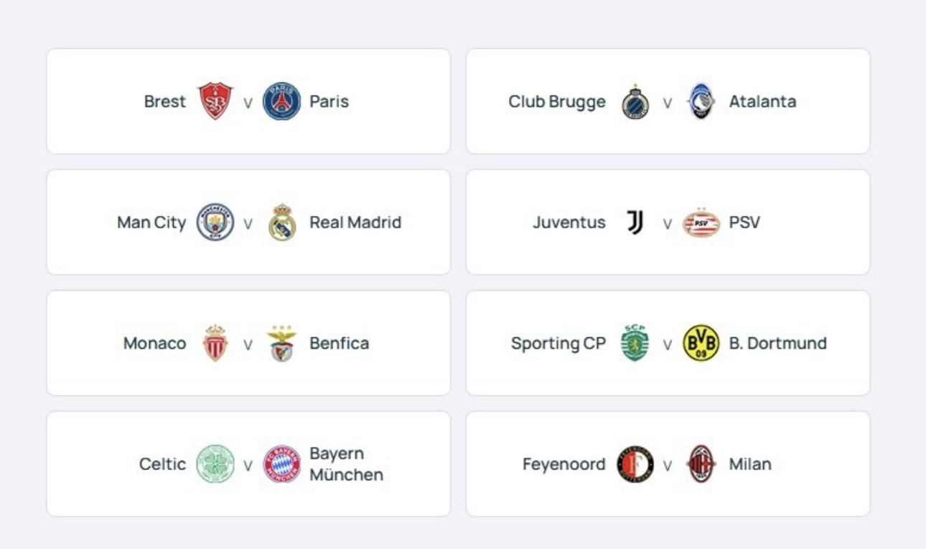Click the Benfica eagle badge

[281, 343]
